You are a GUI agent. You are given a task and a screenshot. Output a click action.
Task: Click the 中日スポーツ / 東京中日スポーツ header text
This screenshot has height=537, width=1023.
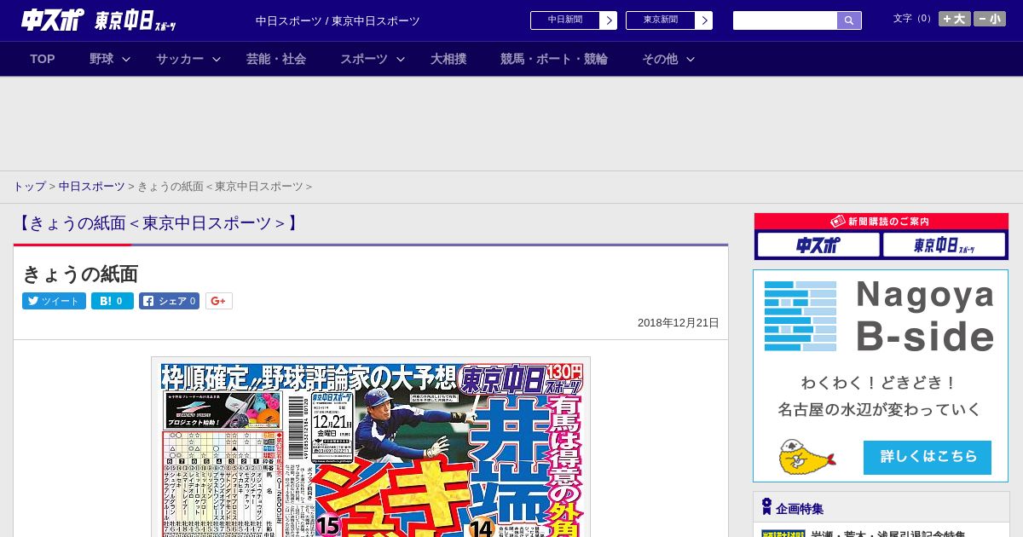[338, 20]
